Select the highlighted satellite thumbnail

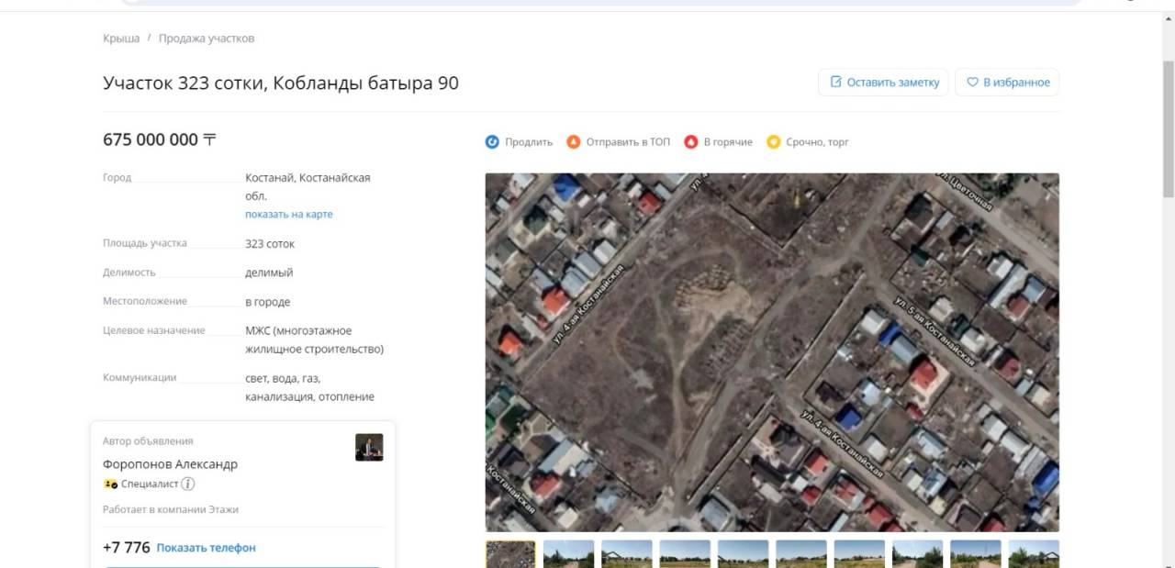(x=510, y=553)
